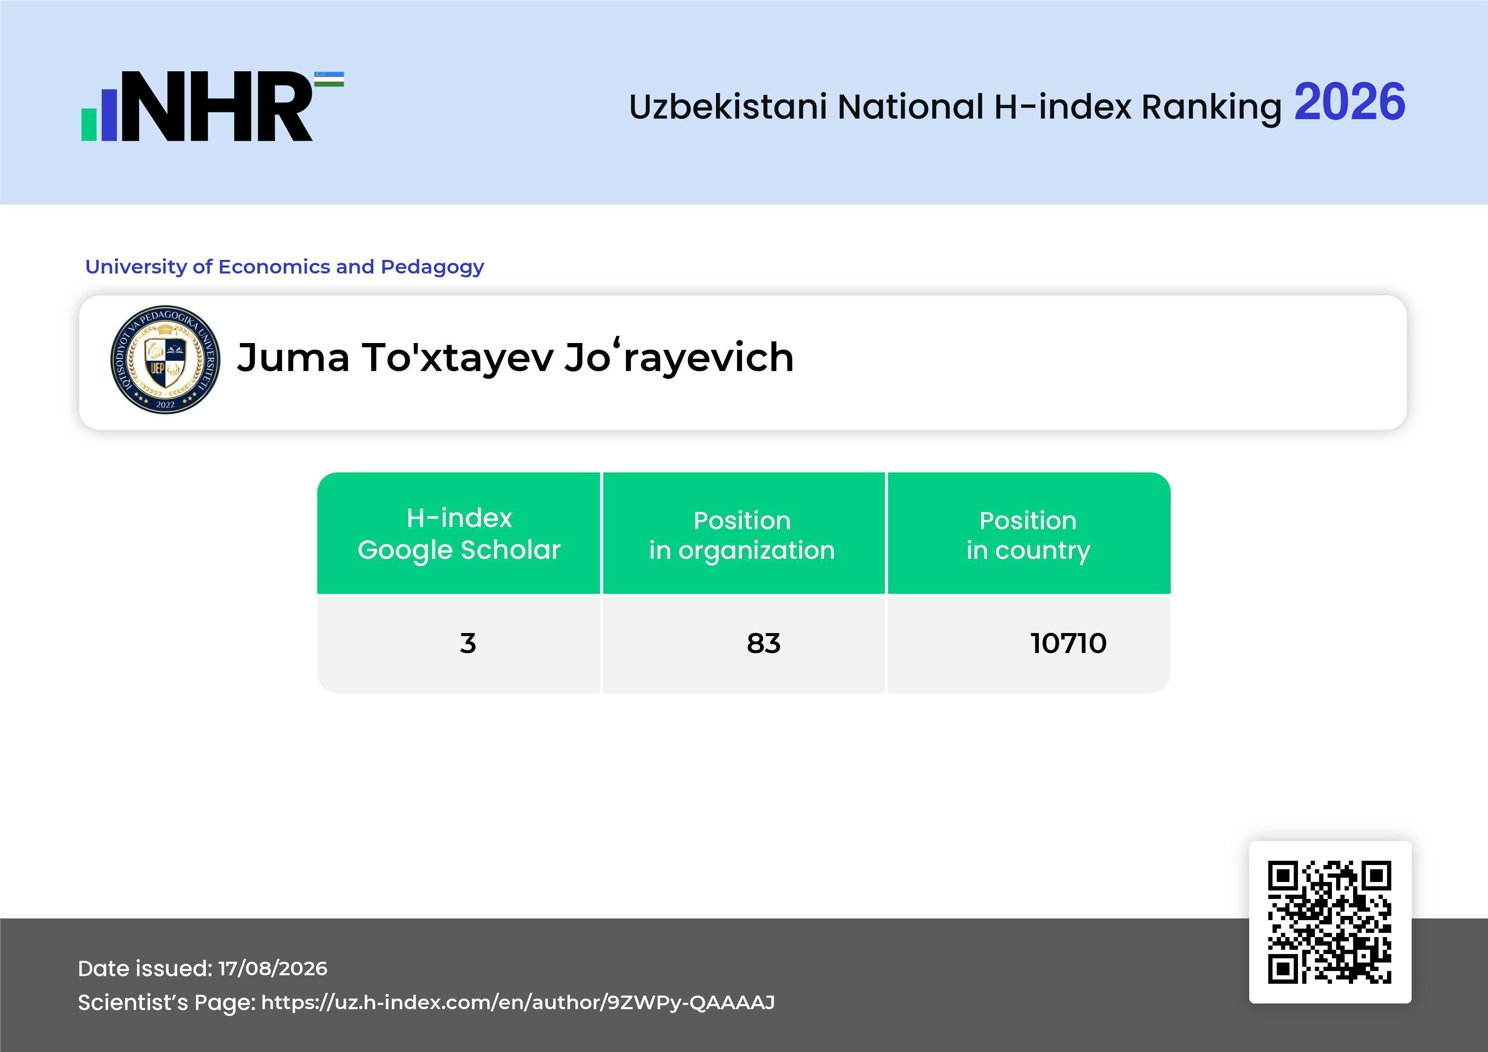The width and height of the screenshot is (1488, 1052).
Task: Click 'Date issued: 17/08/2026' text
Action: [202, 968]
